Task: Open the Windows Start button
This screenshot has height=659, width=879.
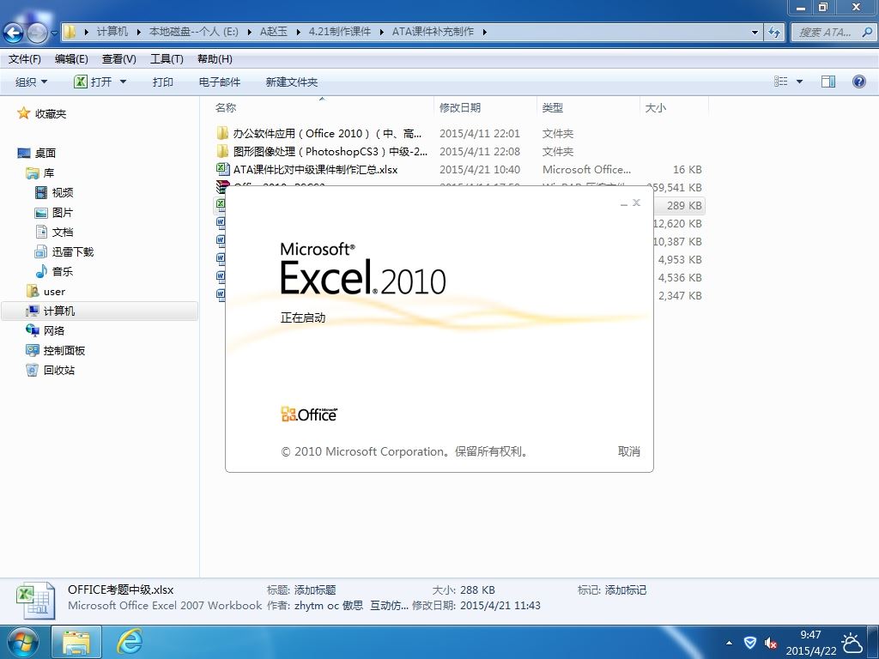Action: point(22,642)
